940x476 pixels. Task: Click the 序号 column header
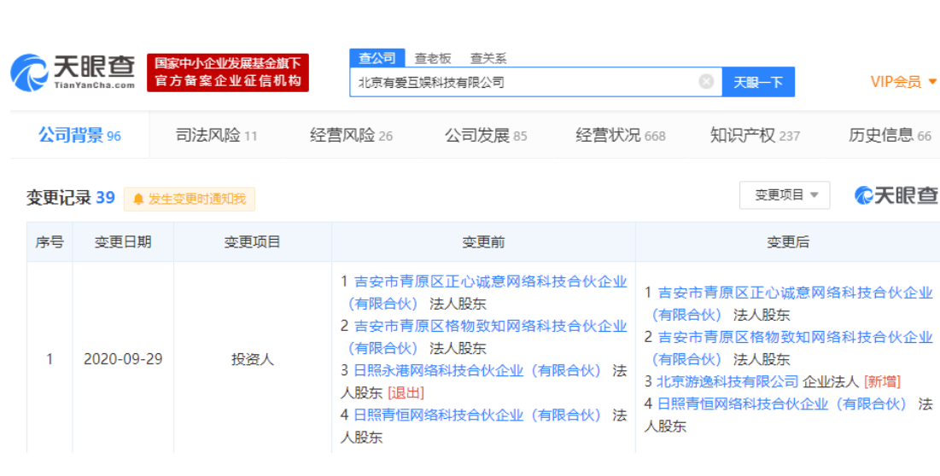tap(50, 242)
